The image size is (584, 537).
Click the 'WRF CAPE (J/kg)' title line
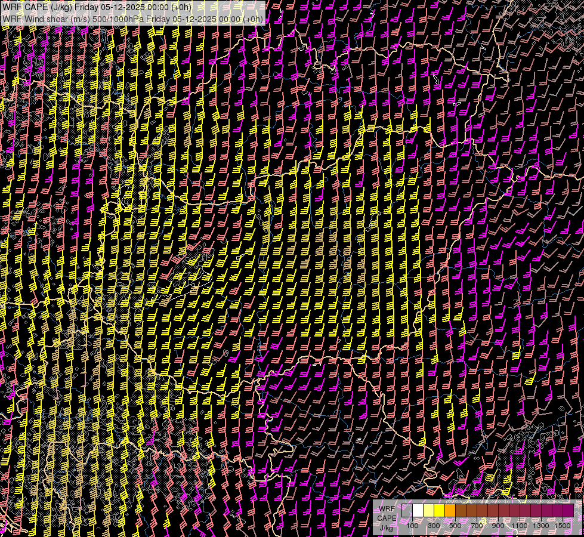point(97,7)
